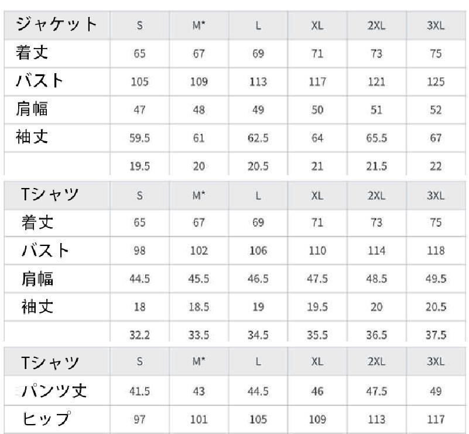The image size is (469, 434).
Task: Click ヒップ value 109 for size XL
Action: pos(317,419)
